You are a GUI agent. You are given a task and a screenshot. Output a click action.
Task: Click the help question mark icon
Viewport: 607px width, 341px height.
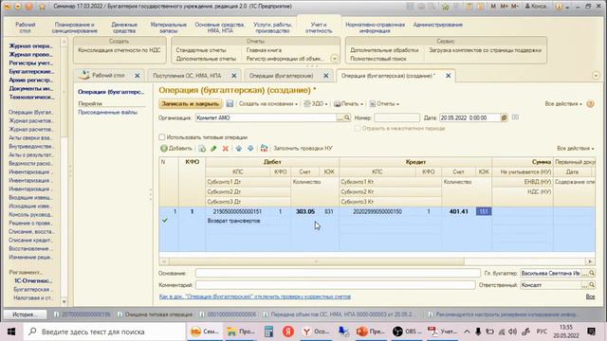coord(590,103)
